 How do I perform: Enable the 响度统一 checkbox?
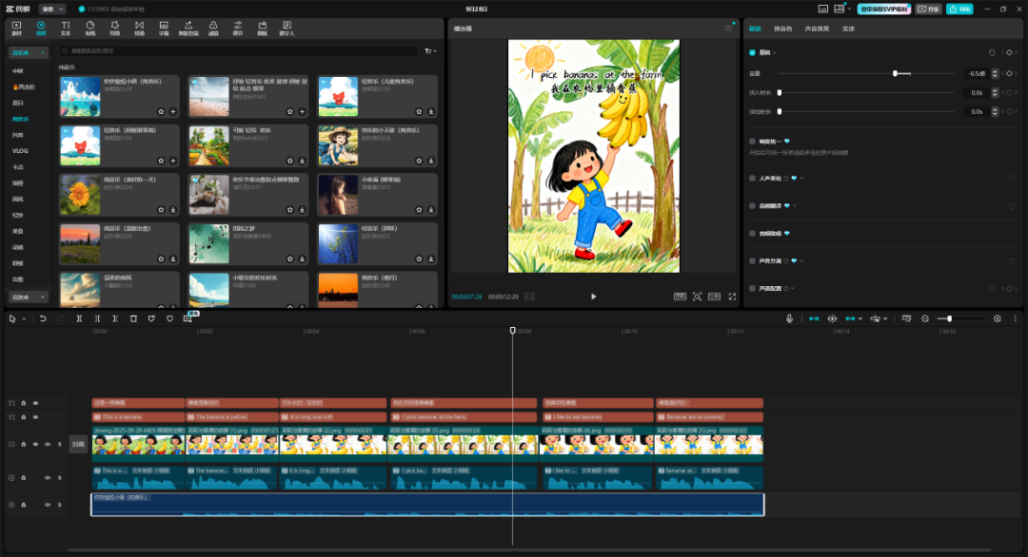[x=752, y=141]
